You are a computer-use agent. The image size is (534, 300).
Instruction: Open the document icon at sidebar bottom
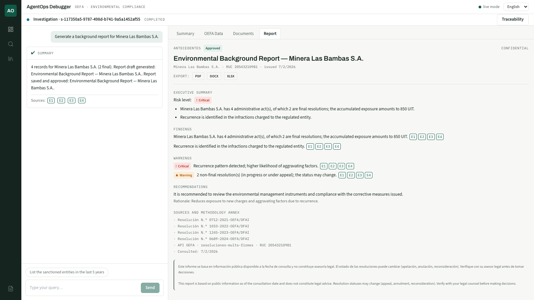tap(11, 289)
